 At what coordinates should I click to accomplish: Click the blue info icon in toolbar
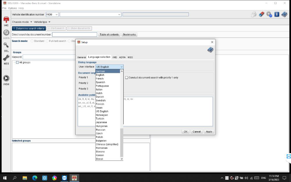point(276,14)
